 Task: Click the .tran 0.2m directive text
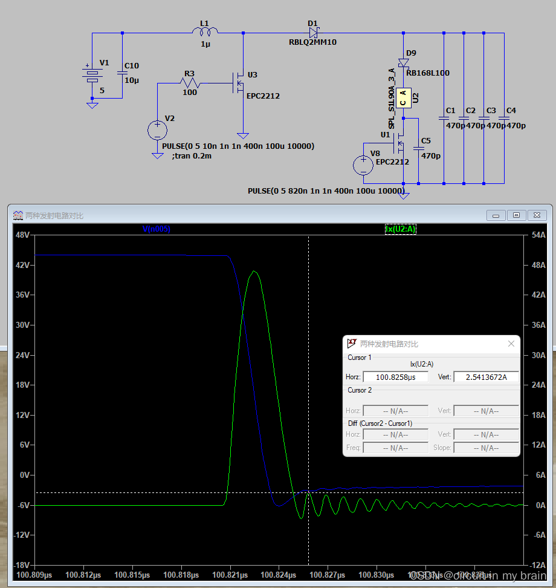click(x=192, y=156)
